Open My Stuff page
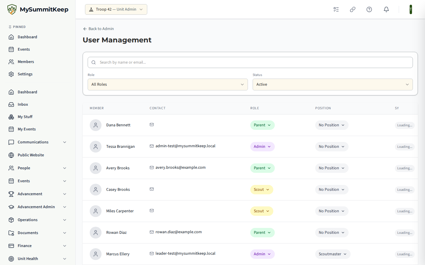 (x=38, y=117)
